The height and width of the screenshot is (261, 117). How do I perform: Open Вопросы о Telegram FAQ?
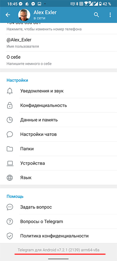[x=58, y=222]
